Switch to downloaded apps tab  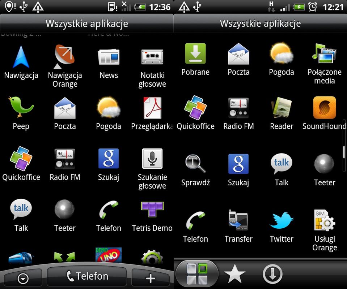(272, 274)
